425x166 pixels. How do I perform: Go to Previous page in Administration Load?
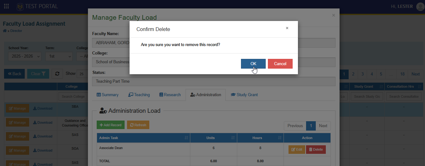click(295, 126)
